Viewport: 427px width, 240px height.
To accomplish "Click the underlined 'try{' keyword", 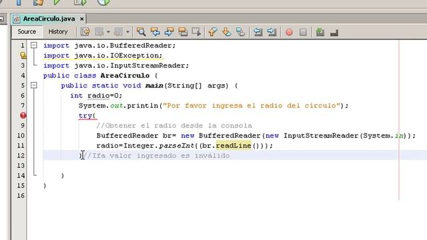I will tap(87, 115).
